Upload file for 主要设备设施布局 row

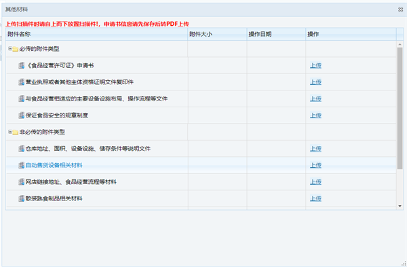coord(315,99)
